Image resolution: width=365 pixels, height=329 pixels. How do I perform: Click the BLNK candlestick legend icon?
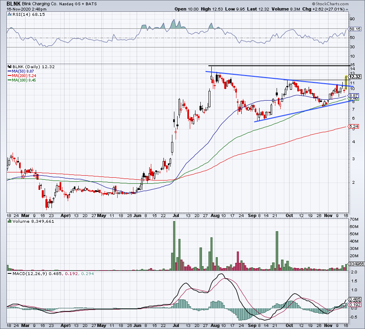click(x=10, y=67)
